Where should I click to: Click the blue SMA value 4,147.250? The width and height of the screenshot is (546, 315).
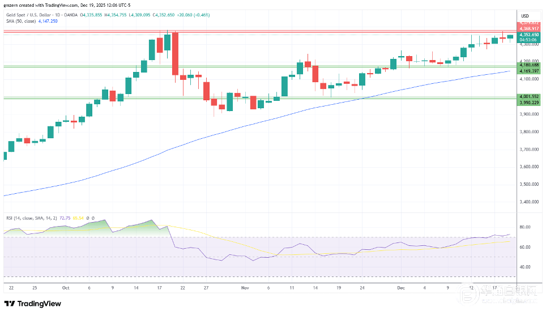pos(48,22)
